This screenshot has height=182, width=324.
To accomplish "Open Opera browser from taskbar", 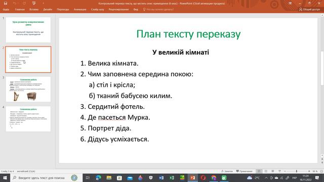I will pos(203,177).
